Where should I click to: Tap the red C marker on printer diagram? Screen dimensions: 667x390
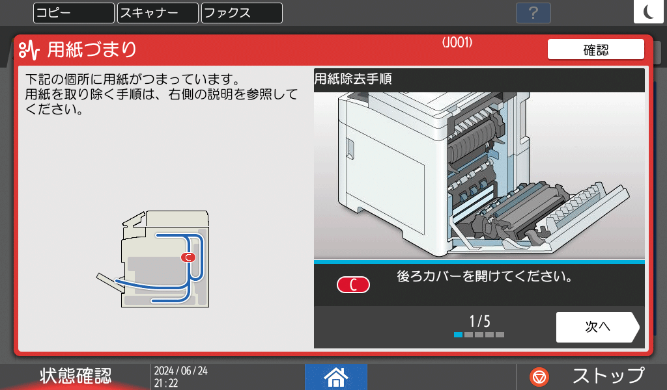188,257
